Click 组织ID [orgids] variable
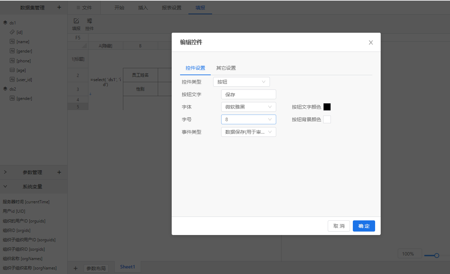Viewport: 450px width, 274px height. [x=17, y=230]
